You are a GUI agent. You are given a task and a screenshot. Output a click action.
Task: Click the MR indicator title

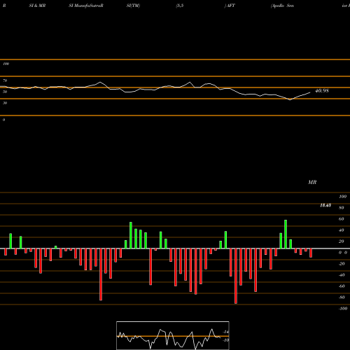[x=312, y=182]
